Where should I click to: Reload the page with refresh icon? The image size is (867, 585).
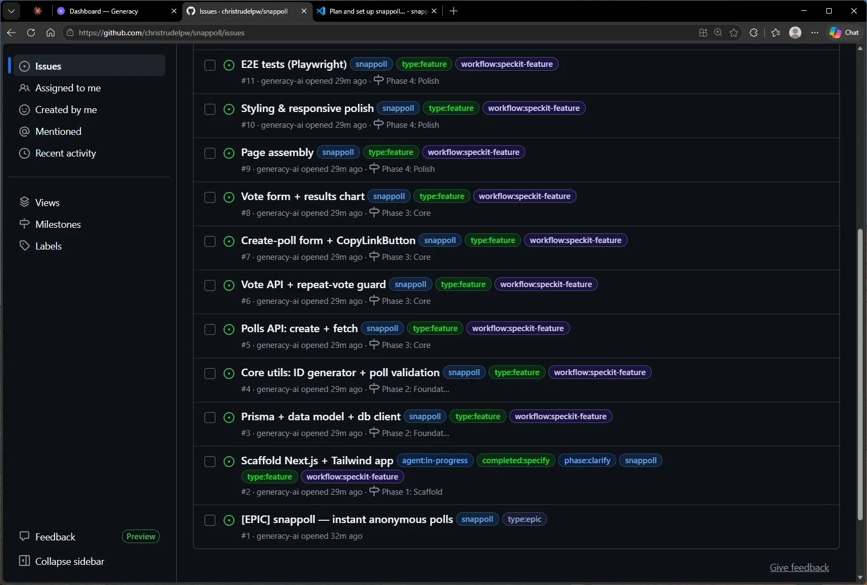pos(31,33)
